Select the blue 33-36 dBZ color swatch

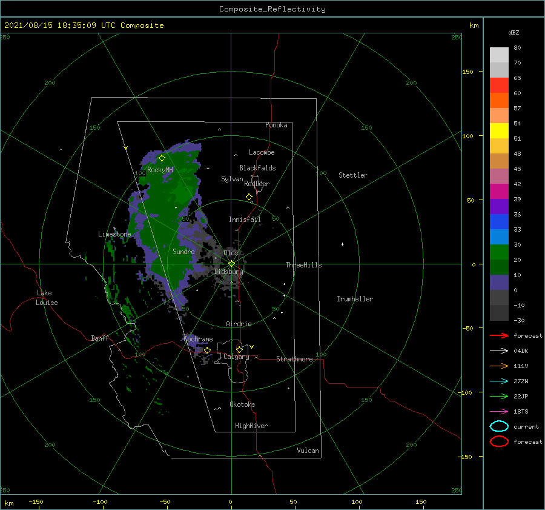499,222
